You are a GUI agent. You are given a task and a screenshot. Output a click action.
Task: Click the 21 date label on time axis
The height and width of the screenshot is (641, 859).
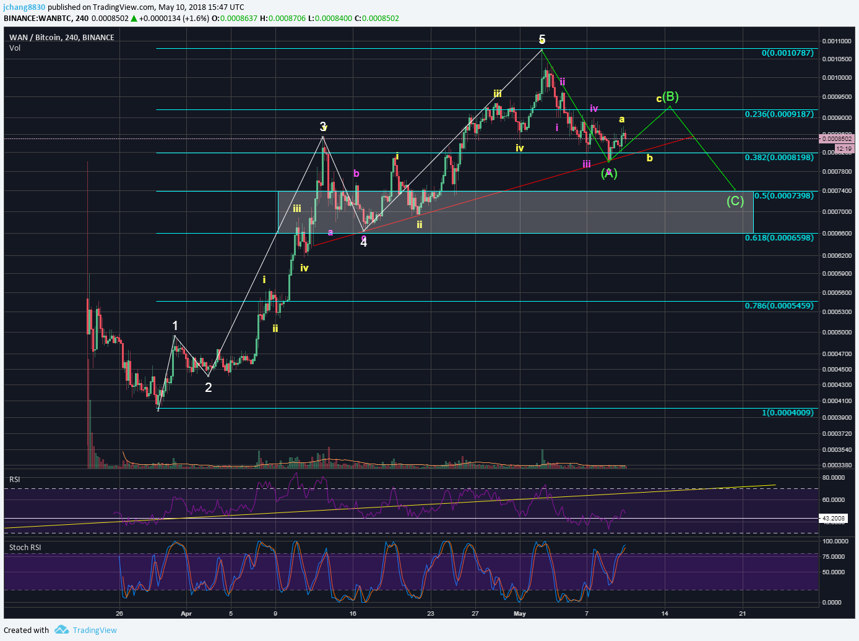743,614
